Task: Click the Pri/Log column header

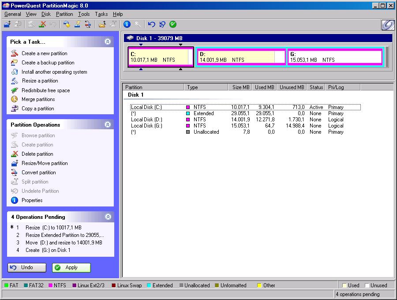Action: pyautogui.click(x=343, y=87)
